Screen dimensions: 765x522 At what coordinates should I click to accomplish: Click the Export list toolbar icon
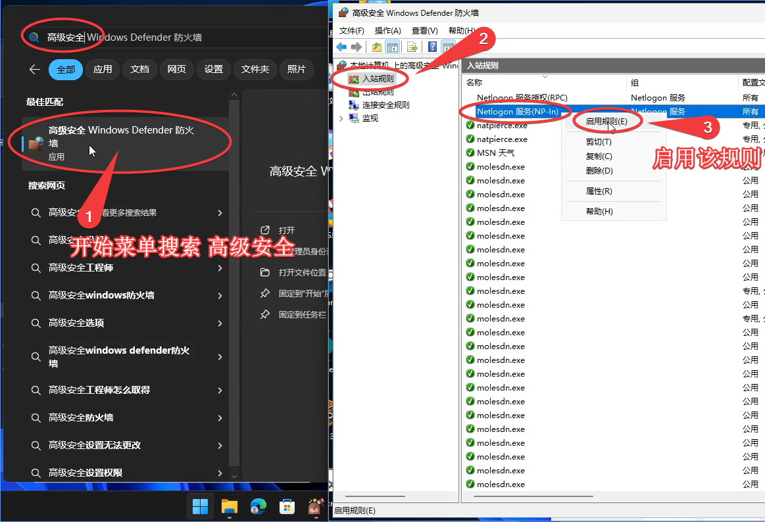[412, 47]
